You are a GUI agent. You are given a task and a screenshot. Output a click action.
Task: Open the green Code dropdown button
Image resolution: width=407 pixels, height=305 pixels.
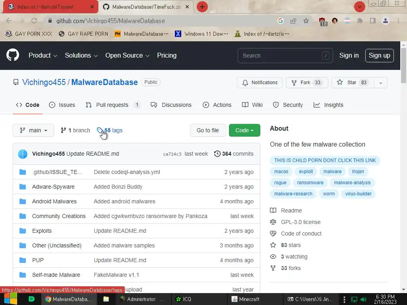click(x=244, y=130)
